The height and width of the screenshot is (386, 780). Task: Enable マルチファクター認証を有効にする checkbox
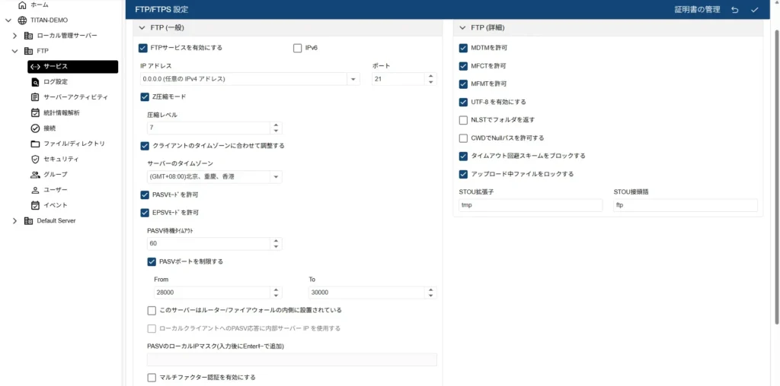[x=152, y=378]
